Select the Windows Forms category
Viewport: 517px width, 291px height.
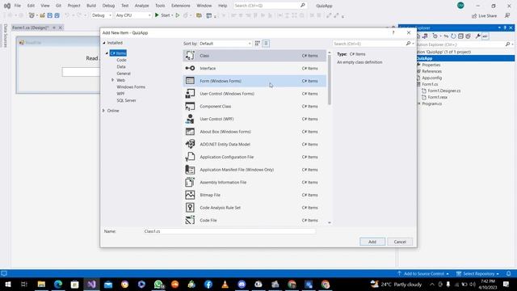coord(131,87)
